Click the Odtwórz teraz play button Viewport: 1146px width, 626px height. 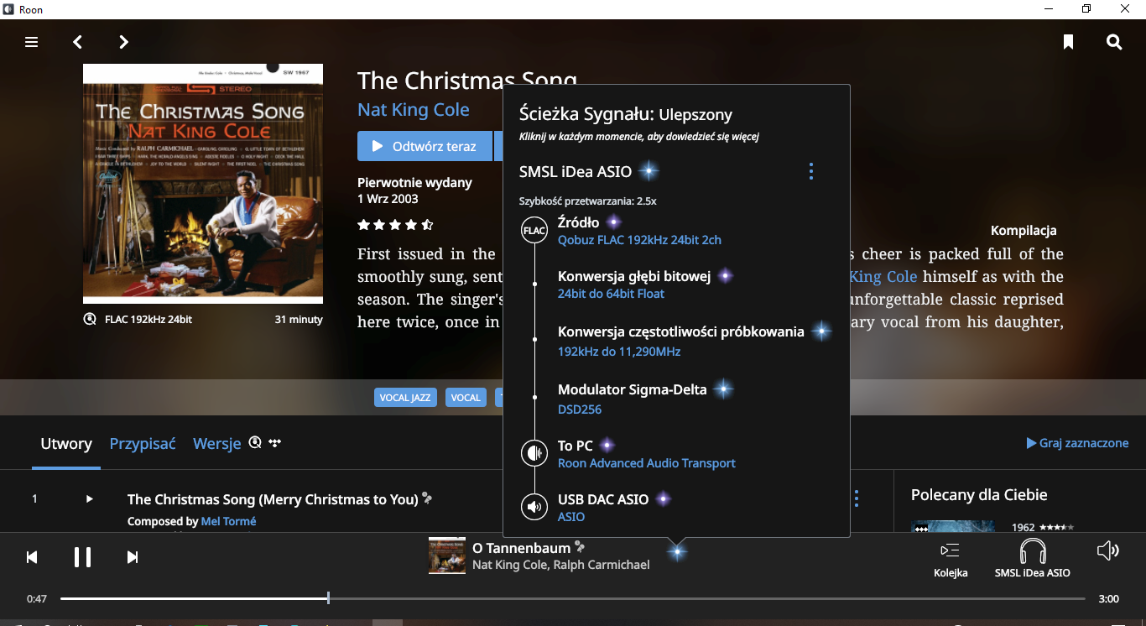pos(425,146)
